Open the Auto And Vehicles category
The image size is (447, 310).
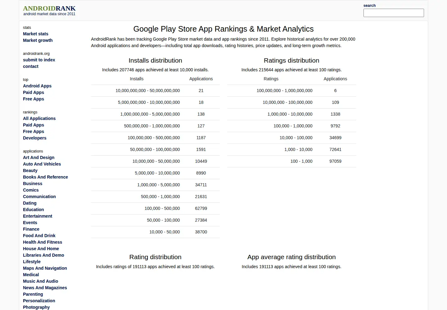click(42, 164)
